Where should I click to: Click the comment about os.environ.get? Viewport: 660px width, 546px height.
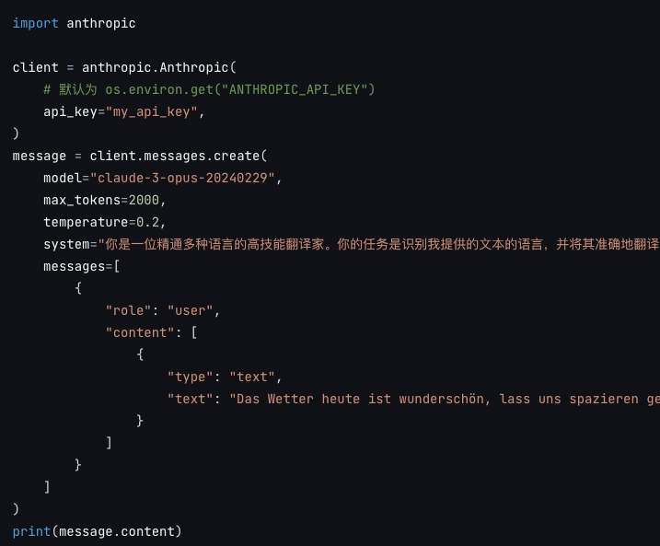coord(209,89)
